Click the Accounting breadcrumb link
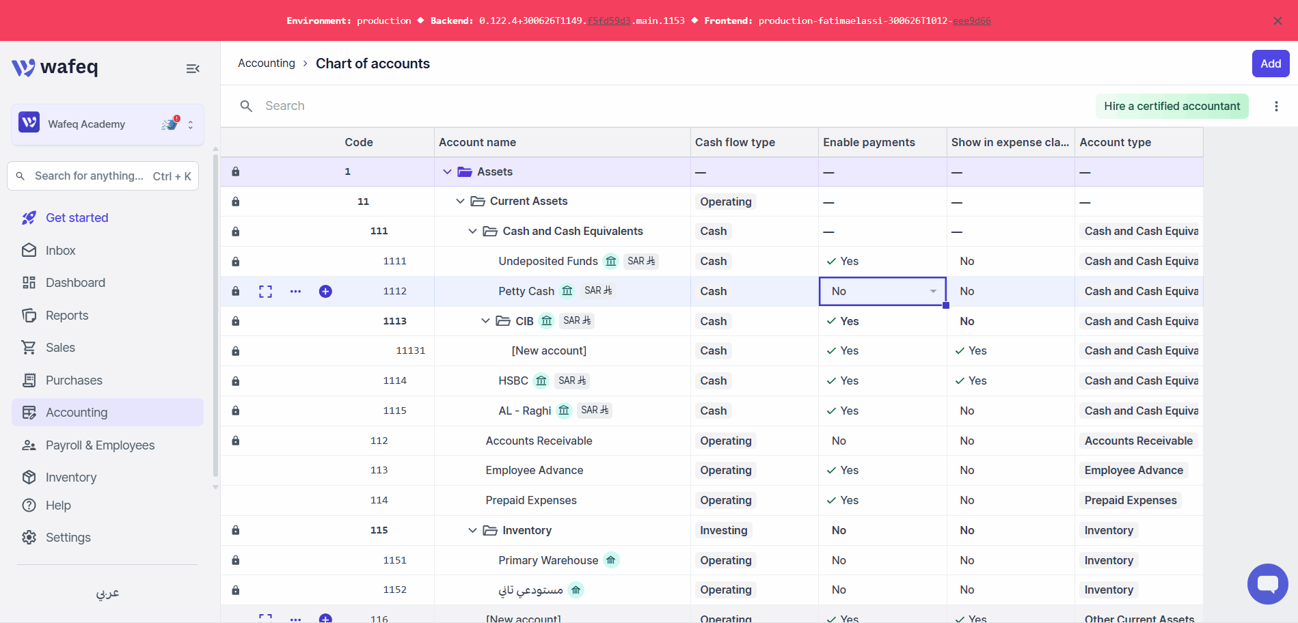This screenshot has height=623, width=1298. click(267, 64)
